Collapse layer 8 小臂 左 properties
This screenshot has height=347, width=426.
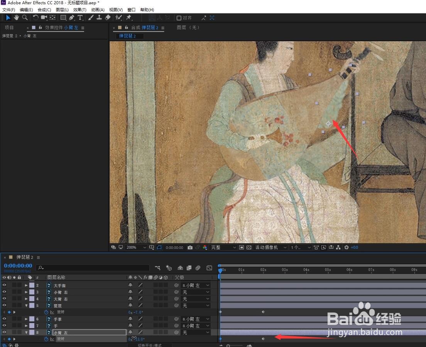(26, 333)
